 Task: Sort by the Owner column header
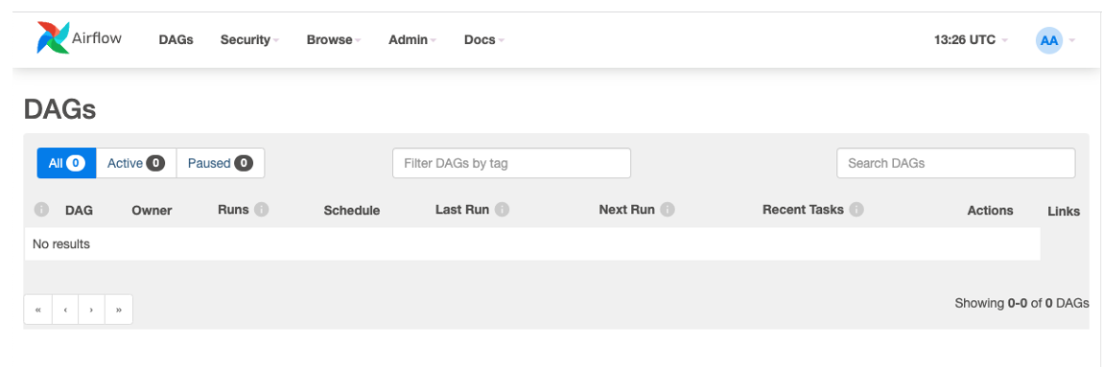152,210
